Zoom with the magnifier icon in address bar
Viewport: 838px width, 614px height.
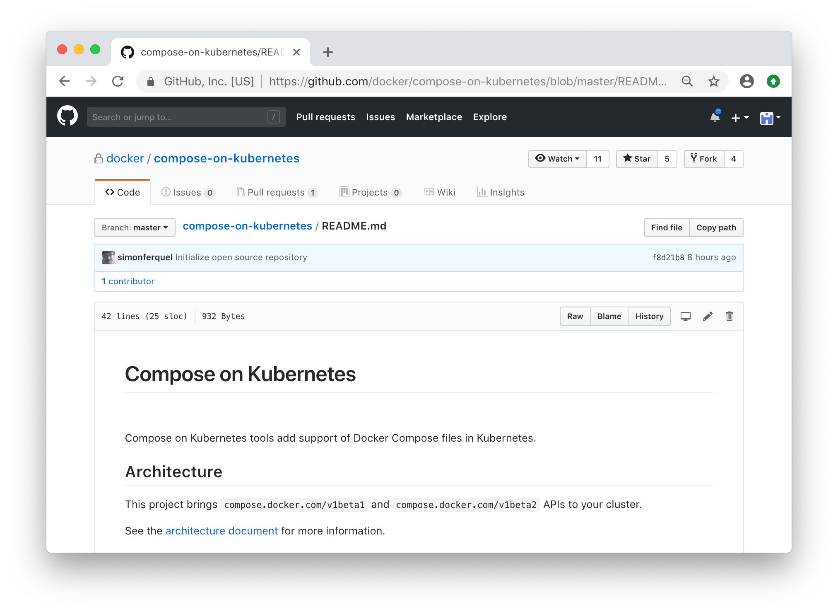pos(687,81)
